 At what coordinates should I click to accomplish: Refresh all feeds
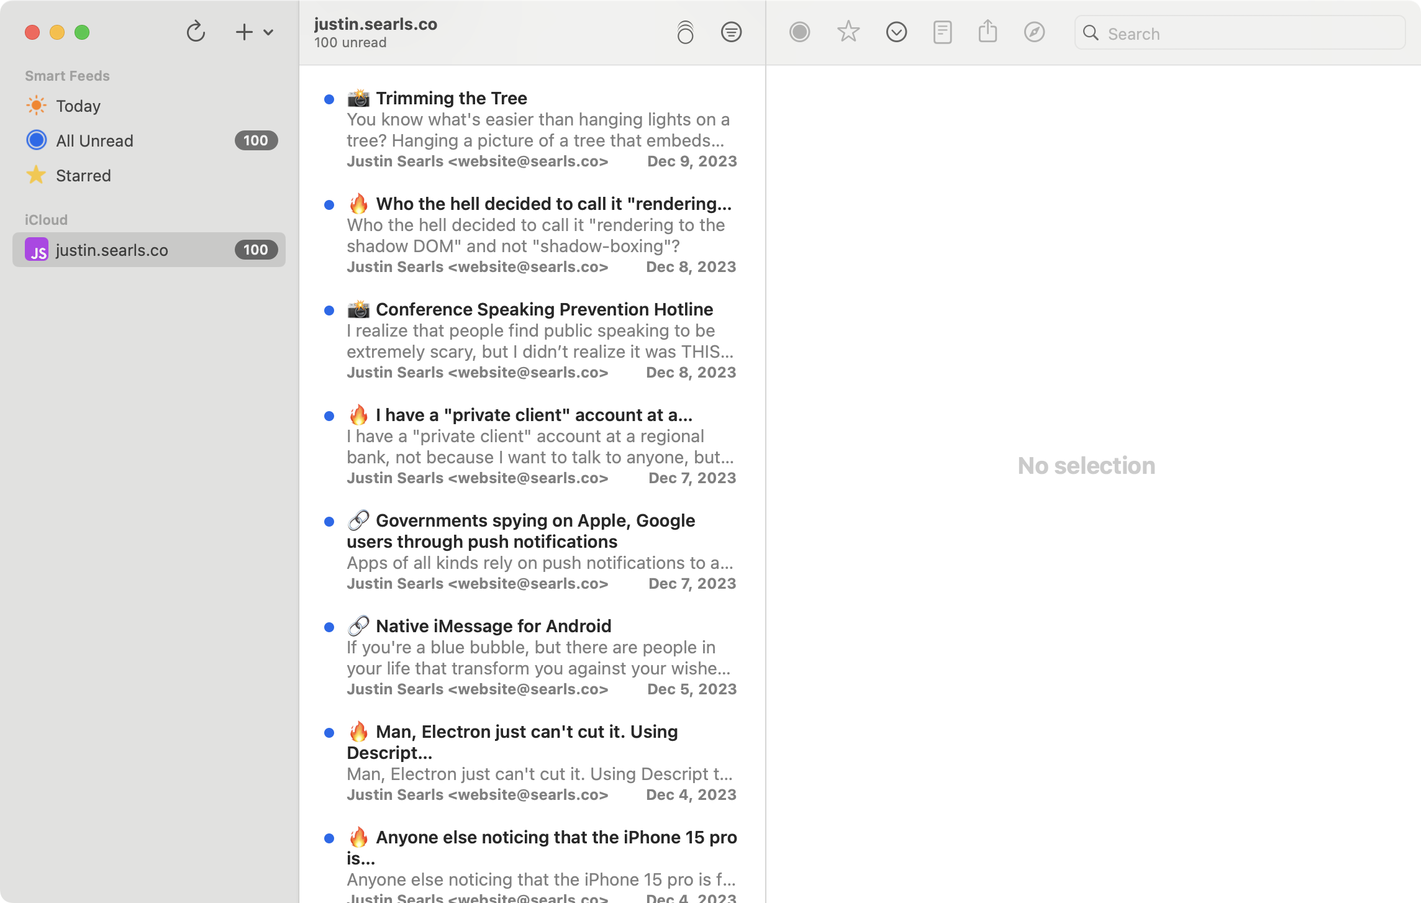pyautogui.click(x=196, y=32)
